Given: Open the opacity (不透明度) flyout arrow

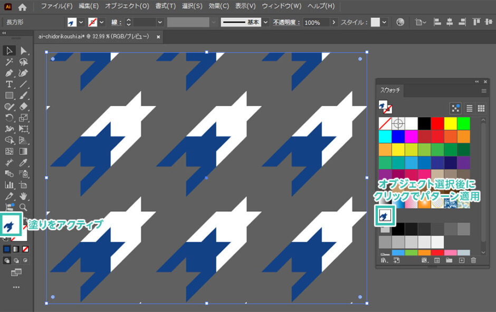Looking at the screenshot, I should pyautogui.click(x=333, y=23).
